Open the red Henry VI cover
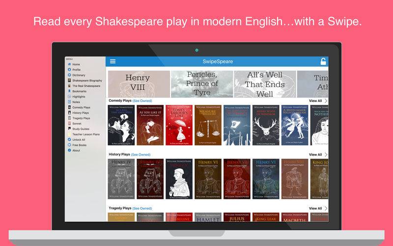The width and height of the screenshot is (393, 246). 237,179
